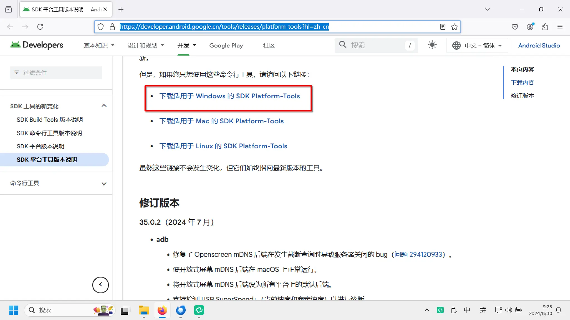Expand the 命令行工具 section
The image size is (570, 320).
click(104, 184)
